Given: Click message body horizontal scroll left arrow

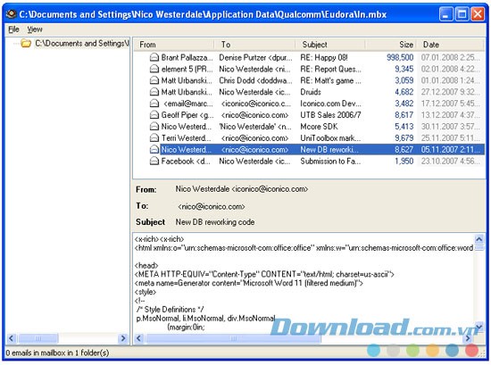Looking at the screenshot, I should click(x=138, y=338).
